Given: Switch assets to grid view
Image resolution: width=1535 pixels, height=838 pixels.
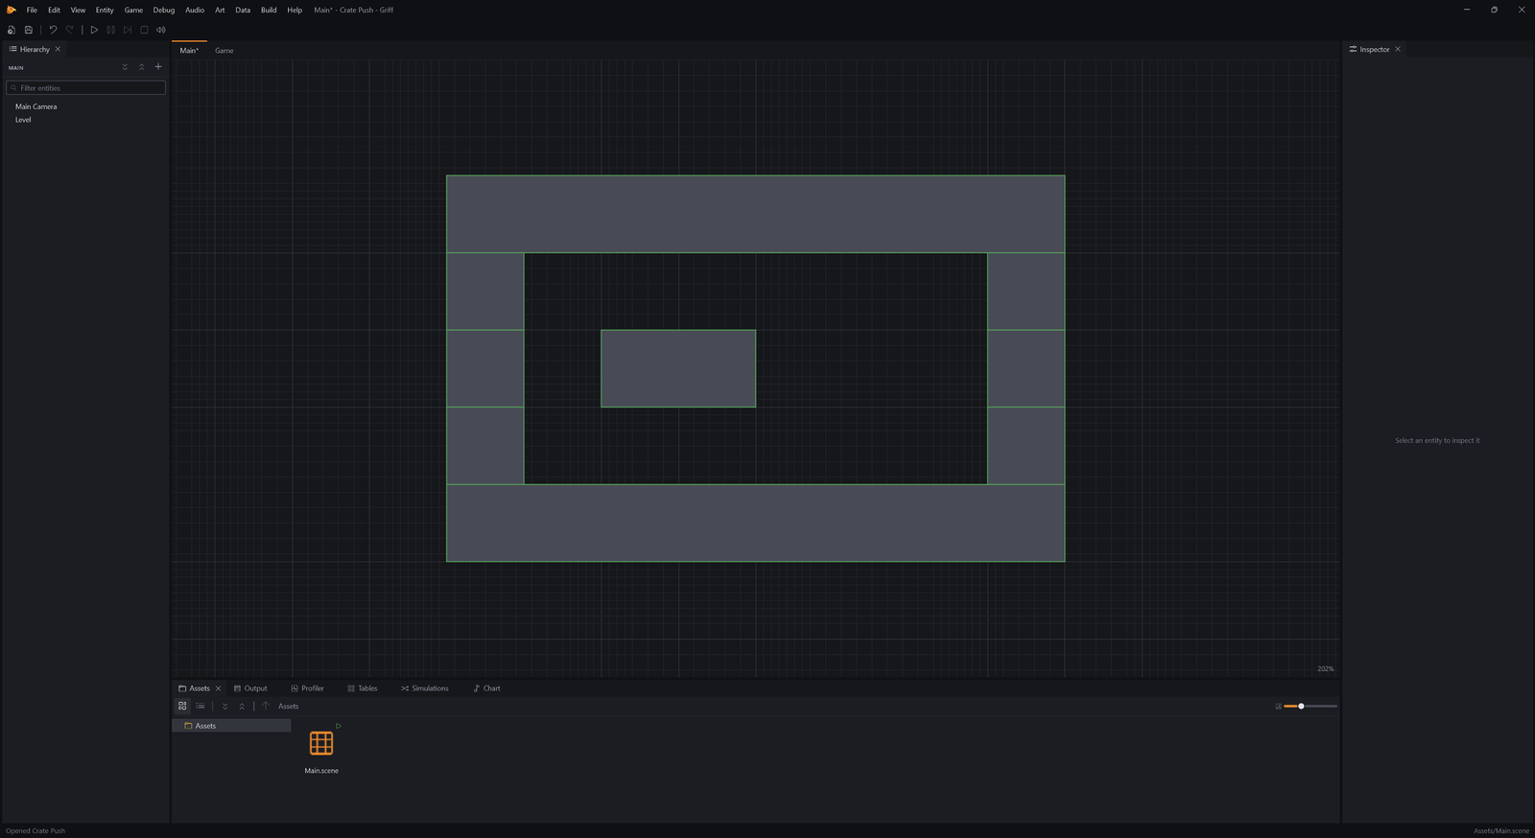Looking at the screenshot, I should tap(182, 706).
